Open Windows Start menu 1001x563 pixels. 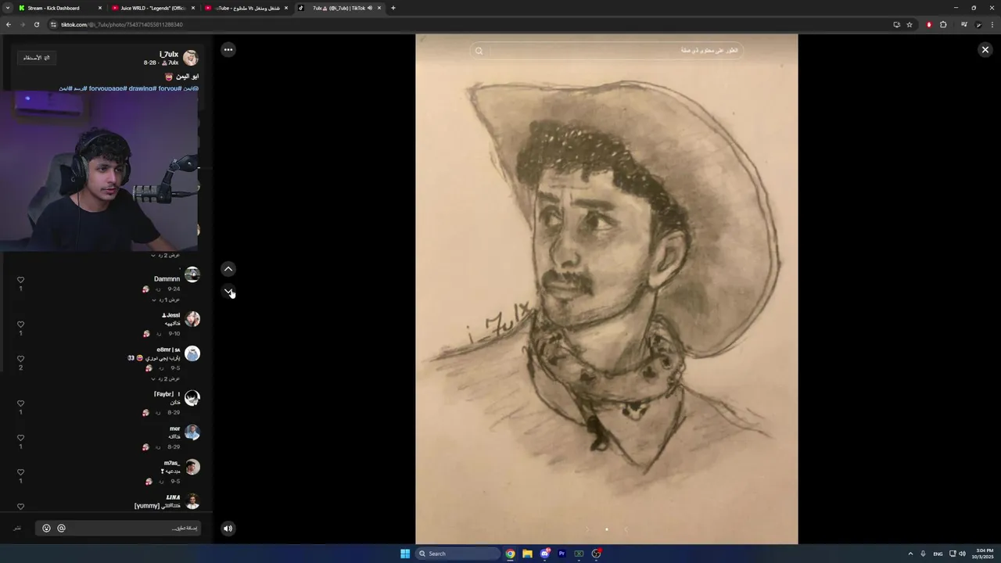pyautogui.click(x=405, y=554)
